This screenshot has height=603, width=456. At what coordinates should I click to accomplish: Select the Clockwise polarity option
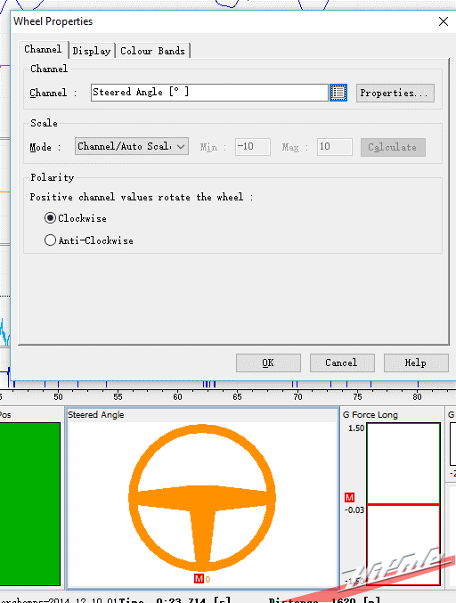coord(50,218)
